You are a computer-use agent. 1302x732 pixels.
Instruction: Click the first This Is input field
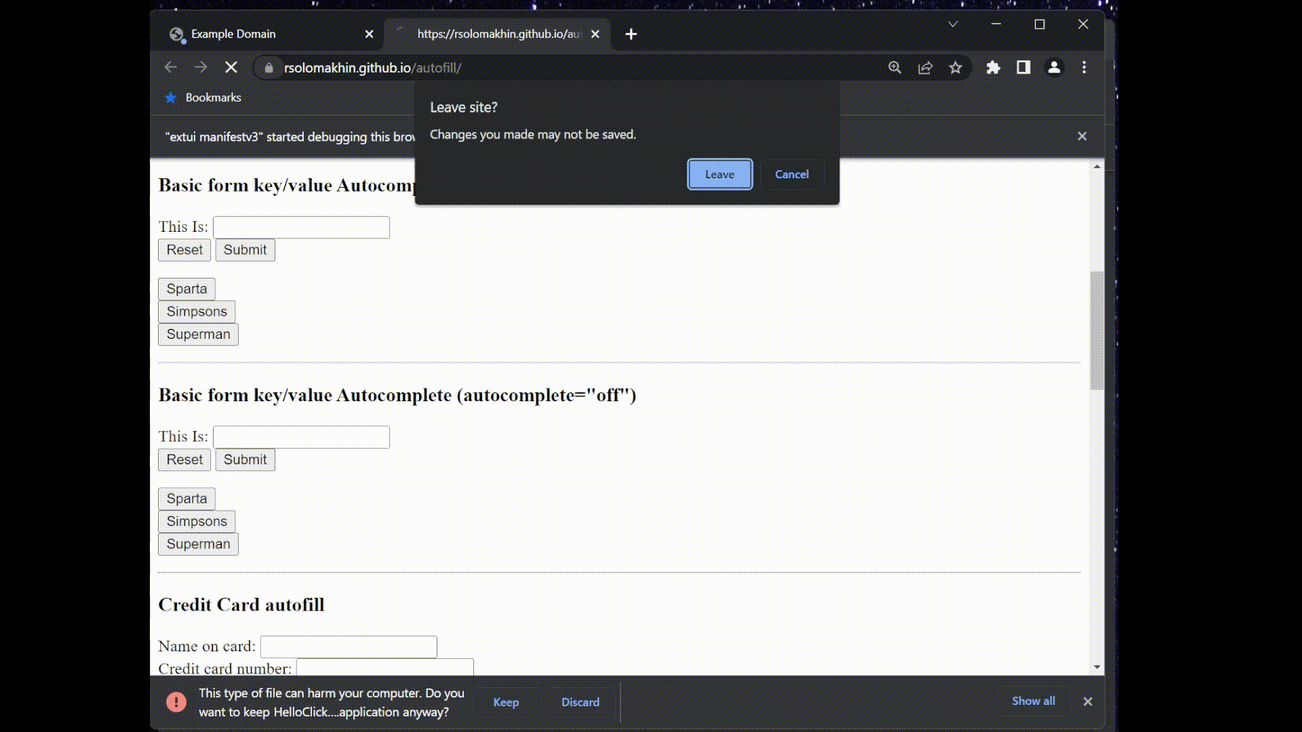click(x=301, y=227)
